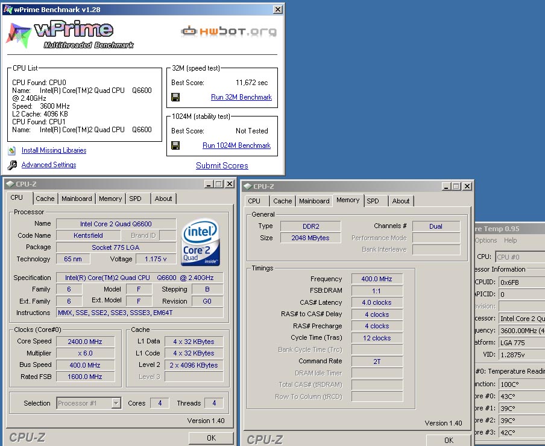Click the VID 1.2875v field in Core Temp
The height and width of the screenshot is (446, 545).
pos(521,354)
